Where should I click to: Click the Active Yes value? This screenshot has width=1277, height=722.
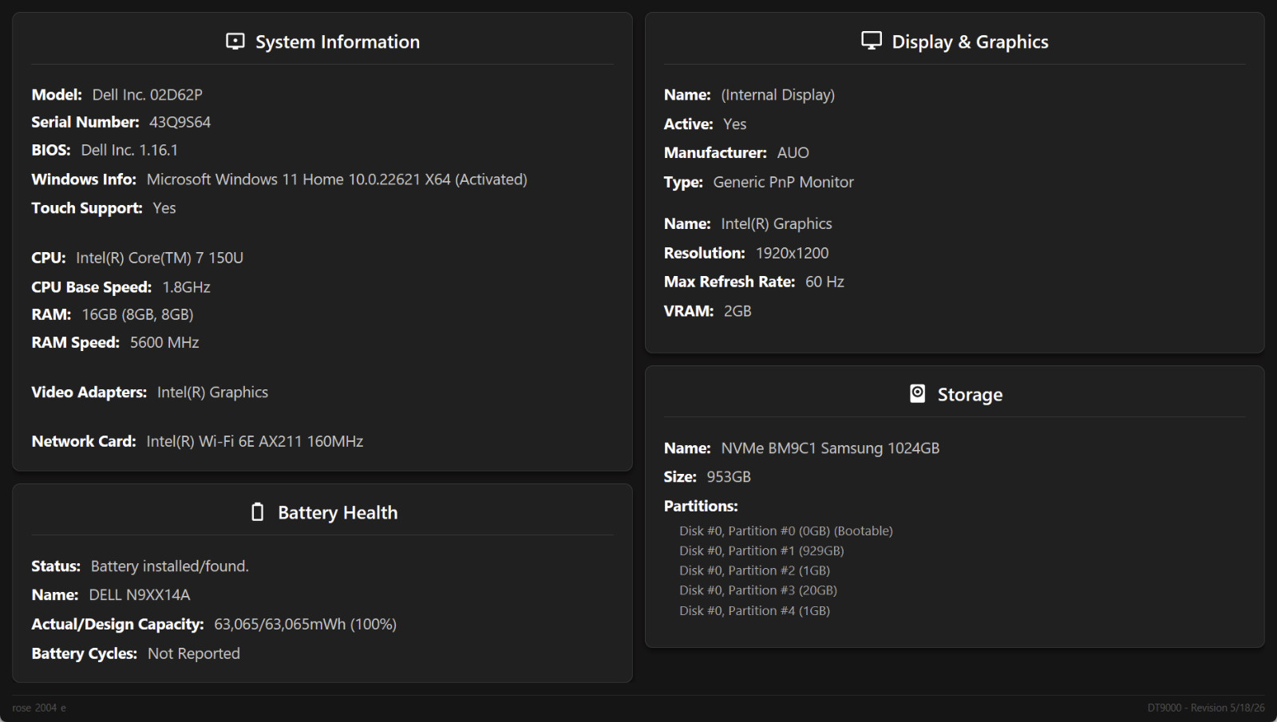click(735, 124)
